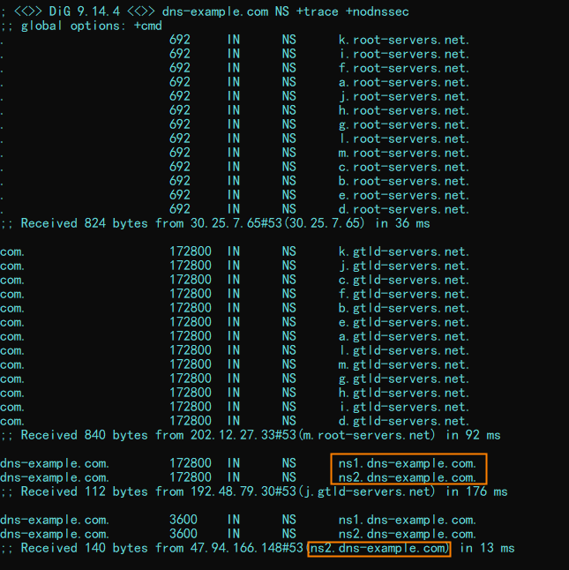Image resolution: width=569 pixels, height=570 pixels.
Task: Select the k.gtld-servers.net. NS record
Action: point(404,251)
